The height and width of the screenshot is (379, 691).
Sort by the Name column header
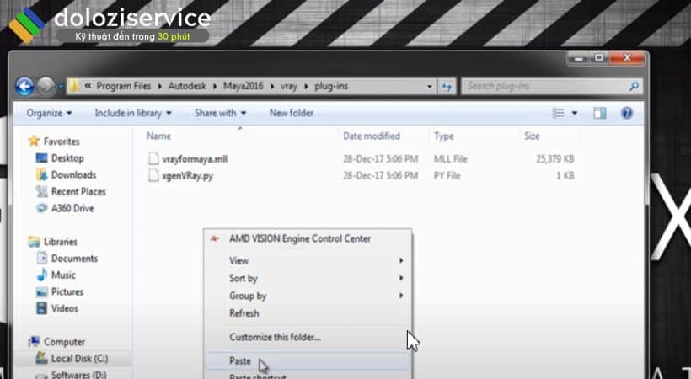point(158,136)
